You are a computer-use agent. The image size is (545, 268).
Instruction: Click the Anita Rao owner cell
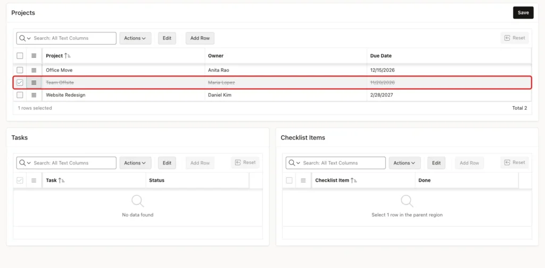[x=286, y=70]
